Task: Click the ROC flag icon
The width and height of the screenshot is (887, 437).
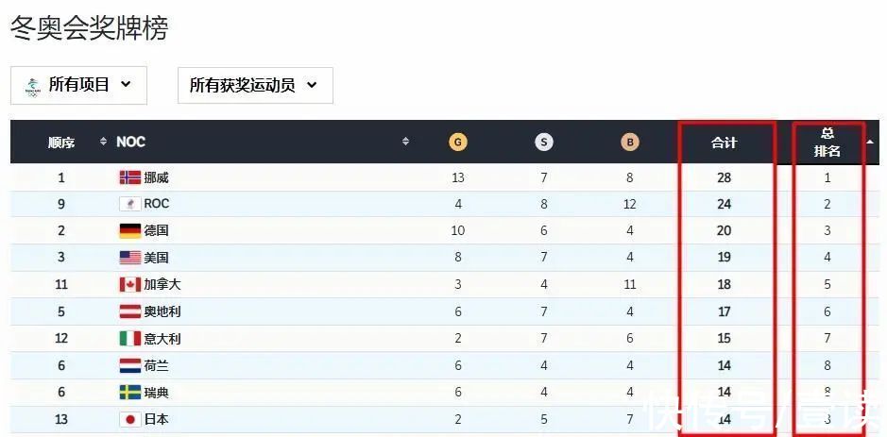Action: [x=129, y=204]
